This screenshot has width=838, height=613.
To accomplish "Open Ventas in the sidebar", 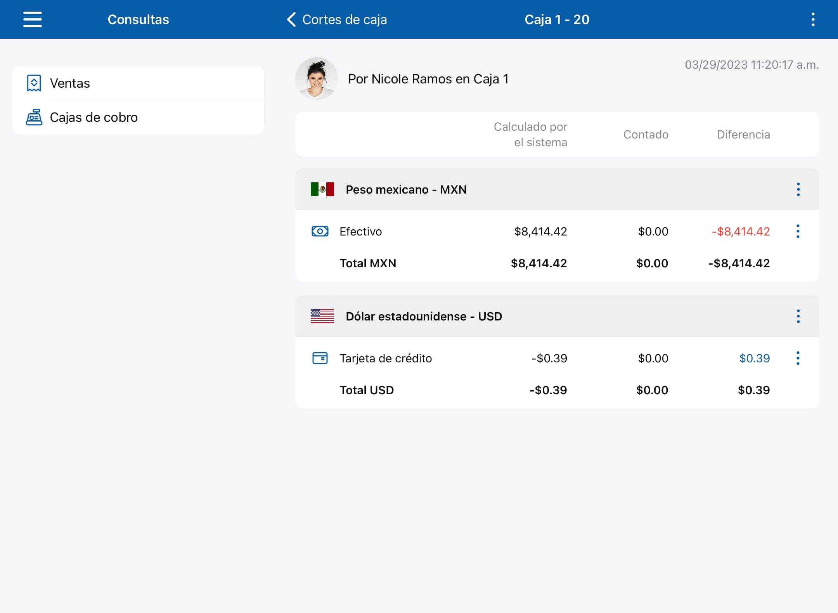I will (138, 83).
